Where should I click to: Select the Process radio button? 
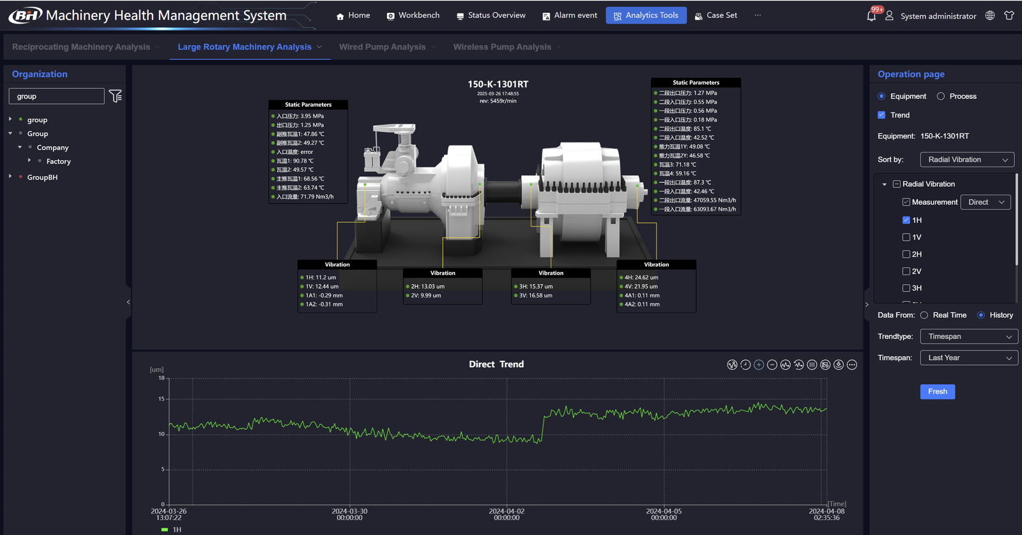pyautogui.click(x=941, y=96)
